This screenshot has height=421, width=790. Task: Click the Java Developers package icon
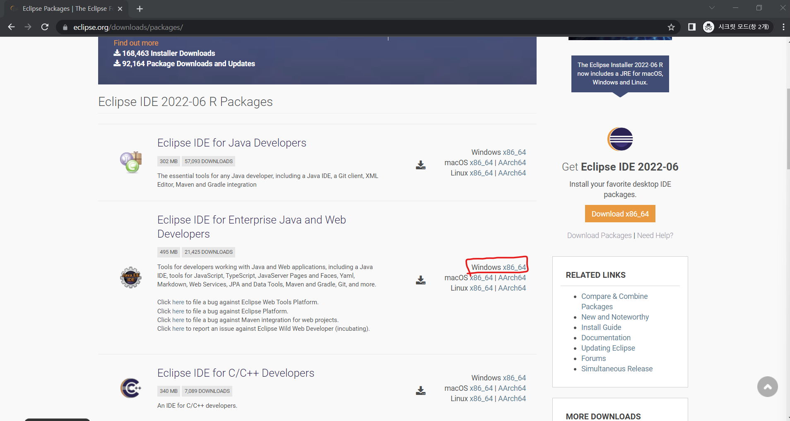[x=131, y=162]
